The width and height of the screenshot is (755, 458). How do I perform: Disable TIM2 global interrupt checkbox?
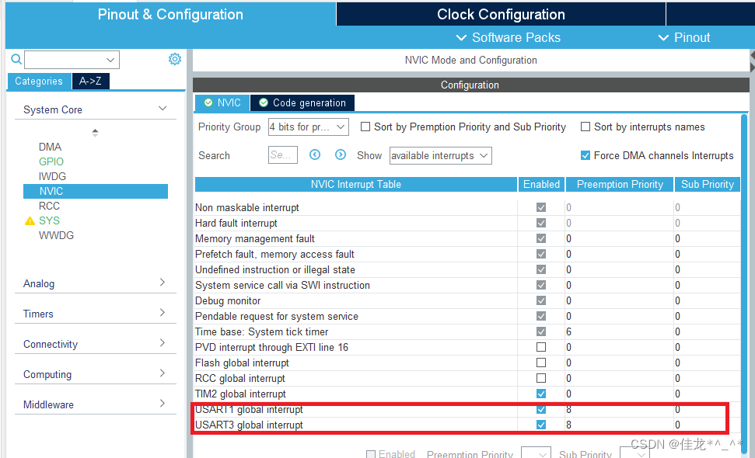[x=541, y=394]
